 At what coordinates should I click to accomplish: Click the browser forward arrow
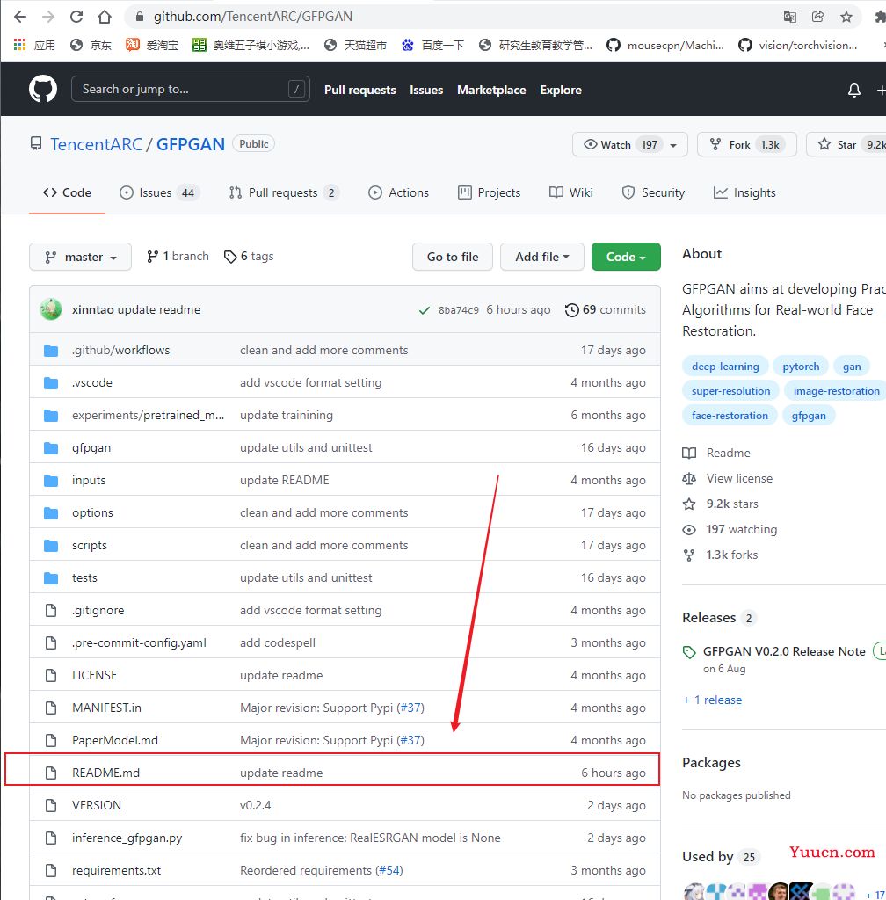click(48, 17)
